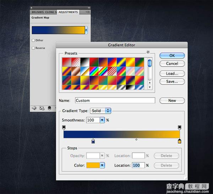Image resolution: width=213 pixels, height=194 pixels.
Task: Click the Smoothness input field
Action: pyautogui.click(x=93, y=120)
